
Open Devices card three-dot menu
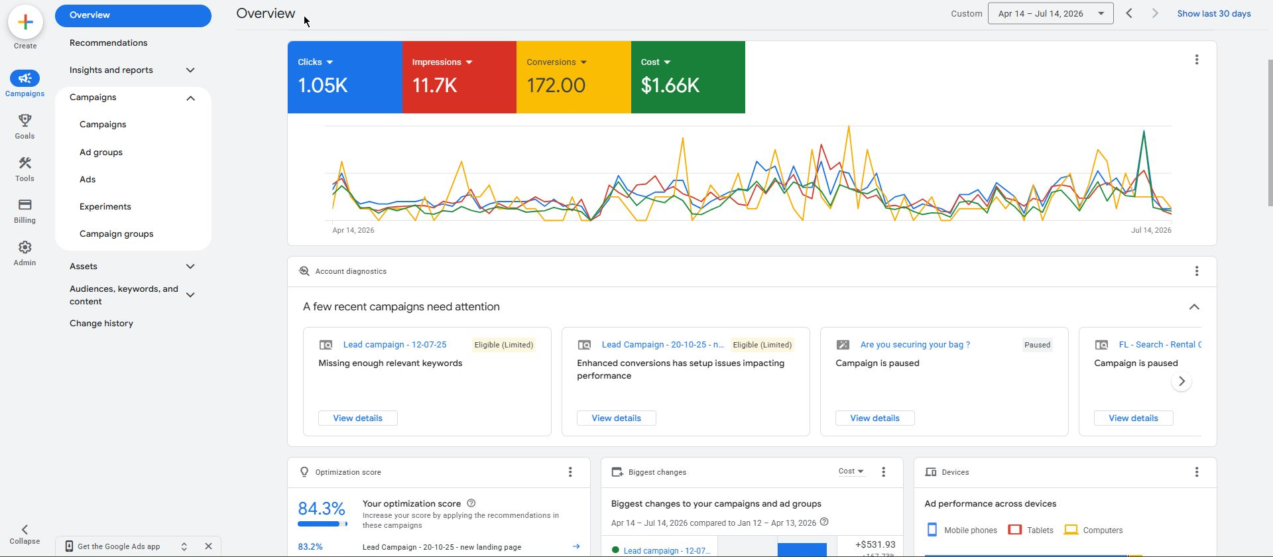(1197, 472)
